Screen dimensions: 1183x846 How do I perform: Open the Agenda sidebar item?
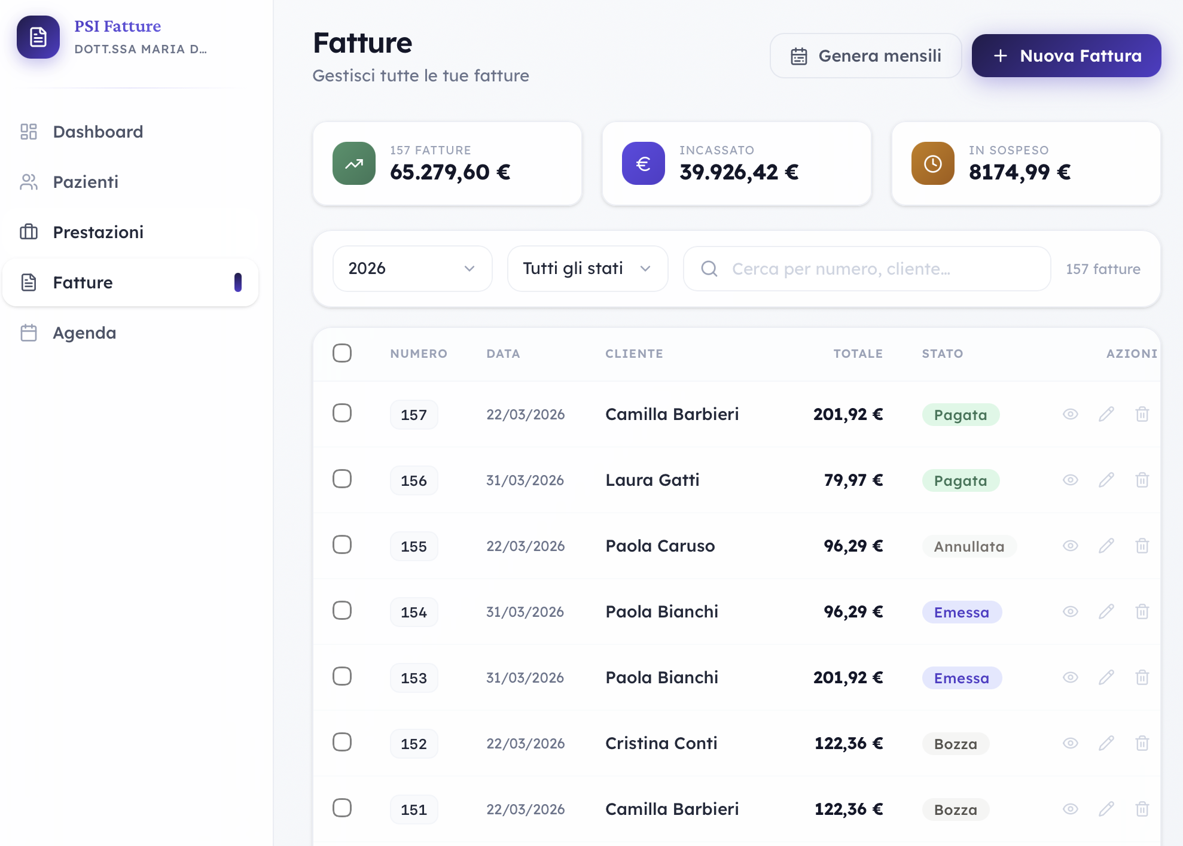84,333
